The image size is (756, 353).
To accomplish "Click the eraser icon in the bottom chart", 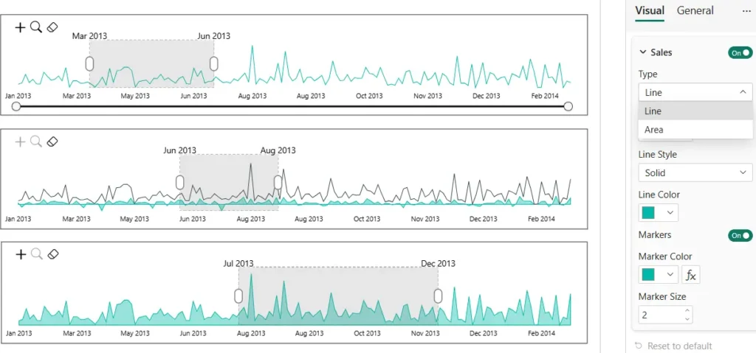I will 53,254.
